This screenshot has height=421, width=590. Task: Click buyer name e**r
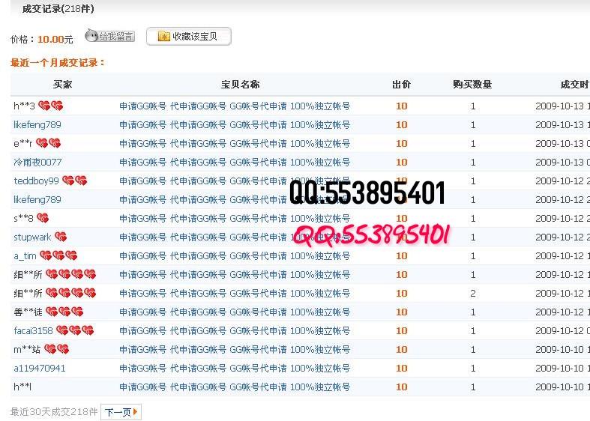[23, 144]
